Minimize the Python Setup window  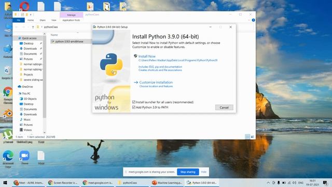[x=210, y=27]
